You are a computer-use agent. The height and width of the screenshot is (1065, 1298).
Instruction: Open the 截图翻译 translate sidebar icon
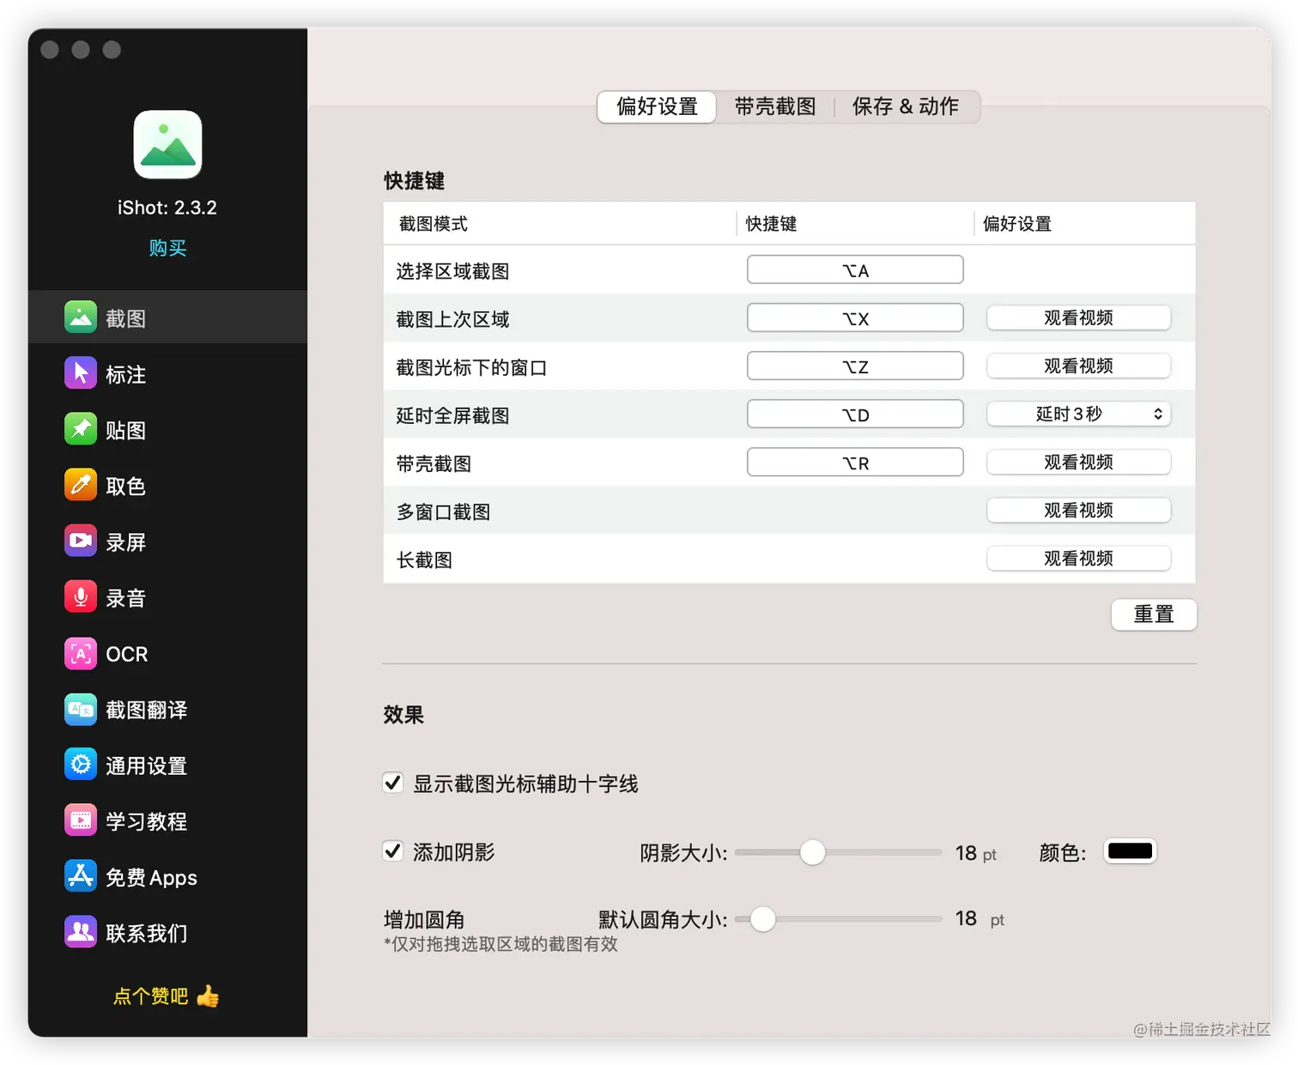click(81, 709)
